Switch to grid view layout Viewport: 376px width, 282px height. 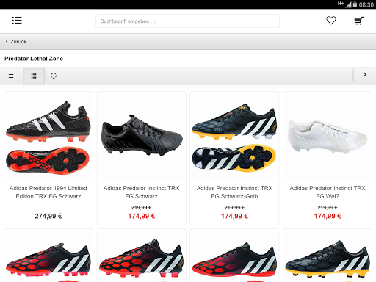[34, 76]
